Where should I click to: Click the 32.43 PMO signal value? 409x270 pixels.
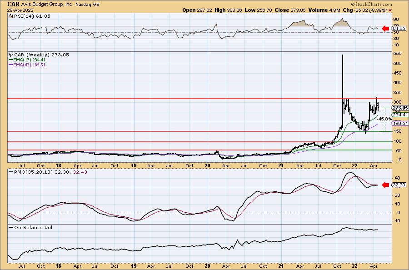80,172
